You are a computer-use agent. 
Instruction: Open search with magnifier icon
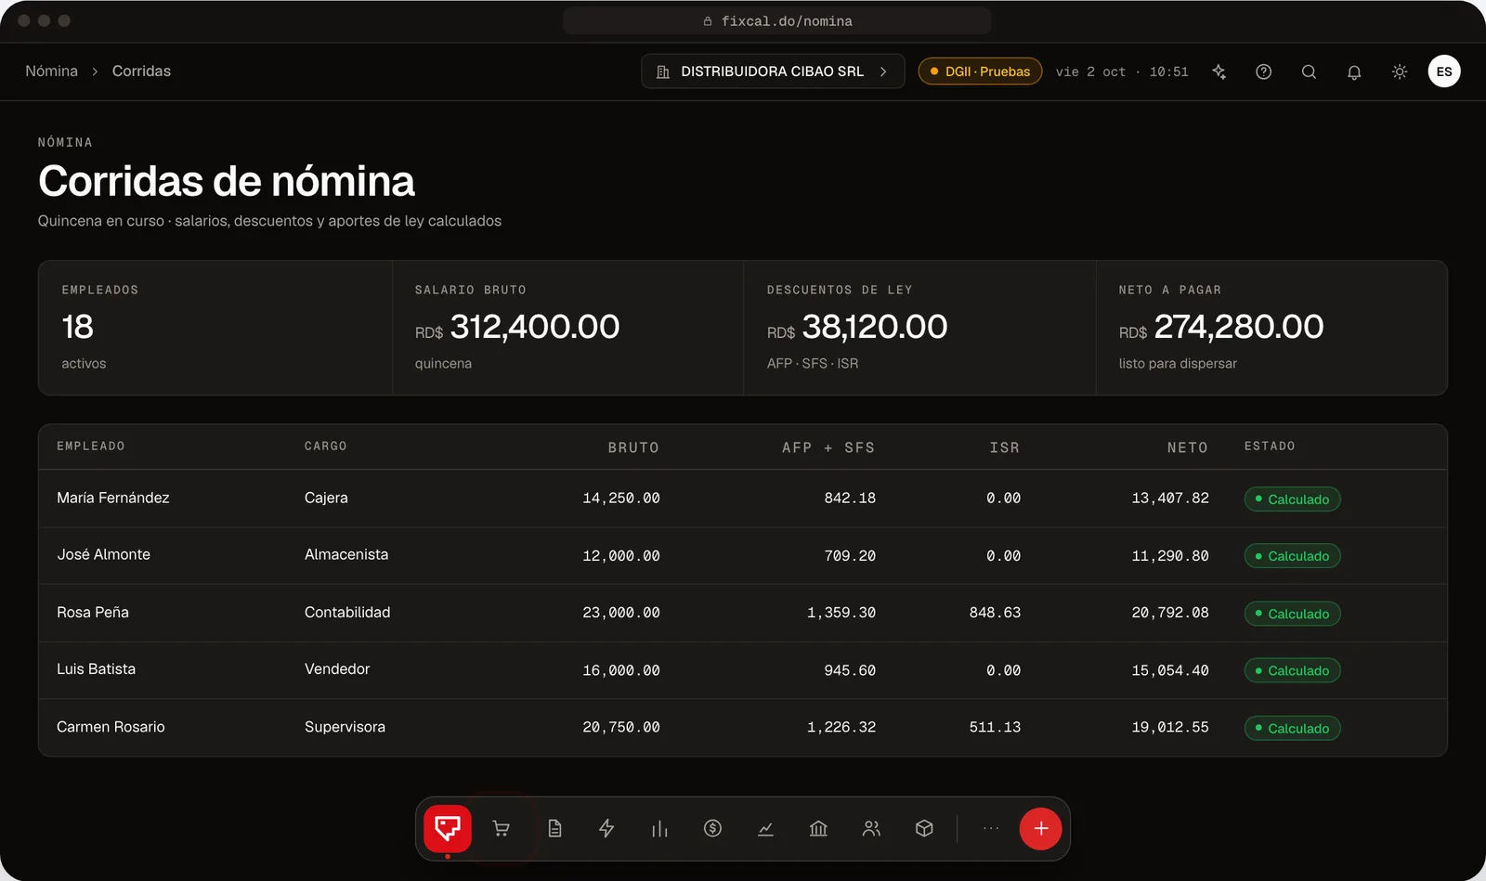(1309, 71)
